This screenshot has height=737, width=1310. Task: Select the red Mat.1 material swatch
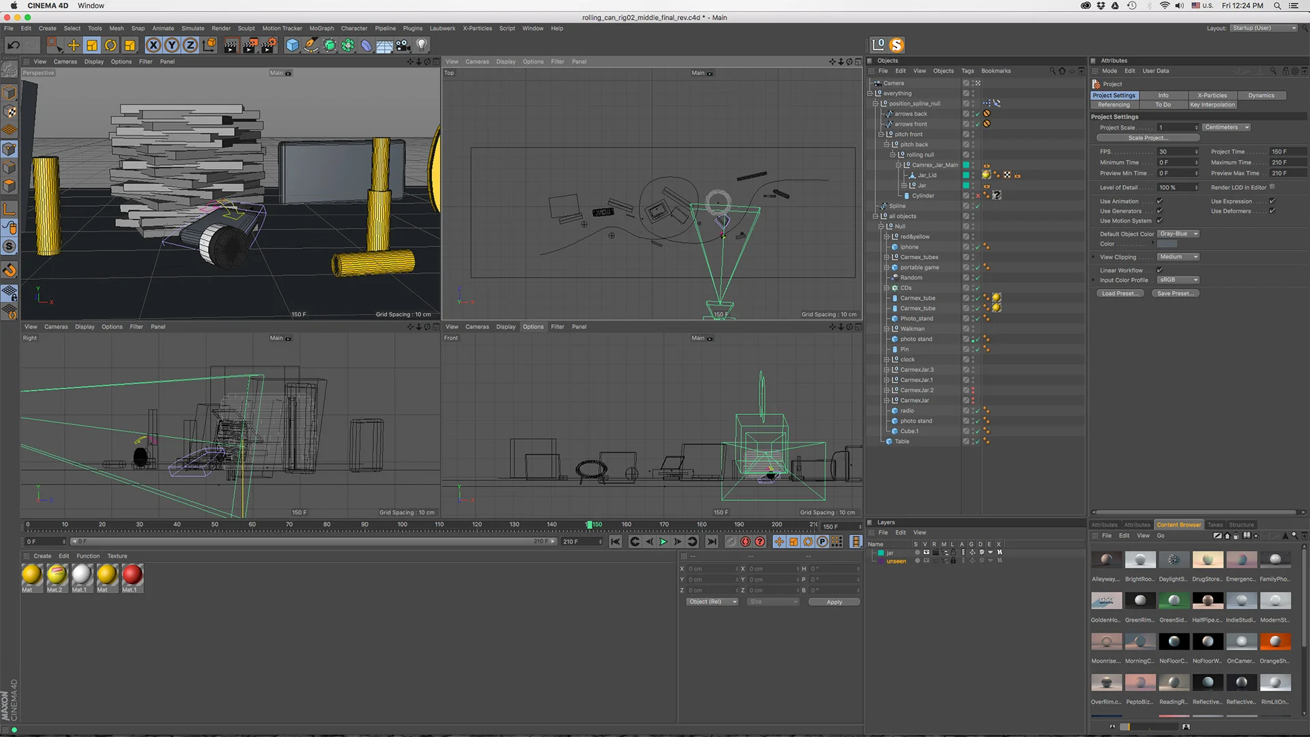[132, 575]
